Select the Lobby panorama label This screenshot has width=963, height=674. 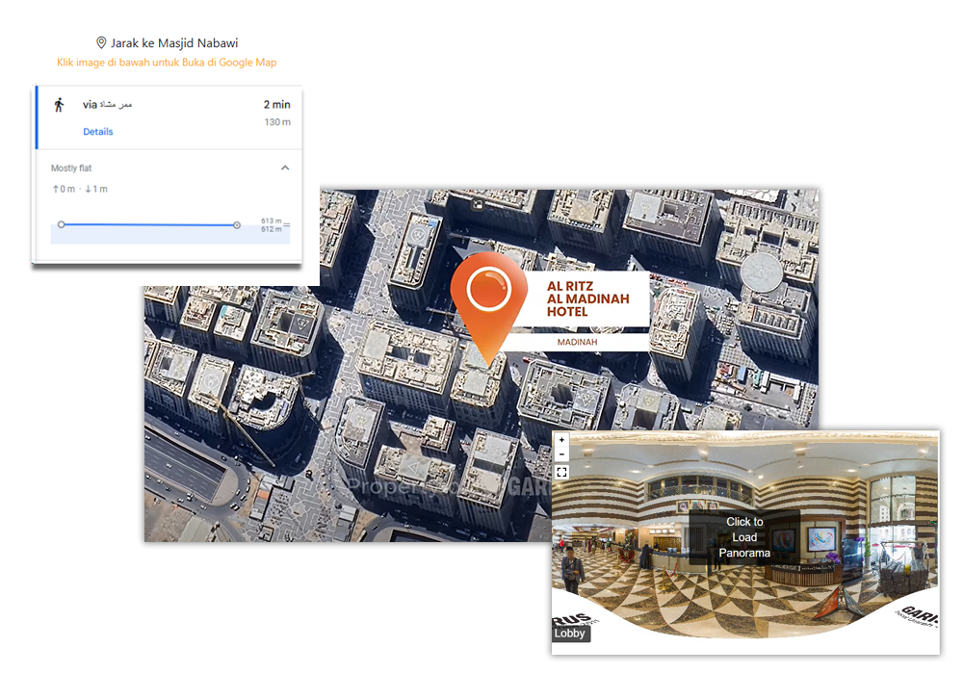tap(569, 634)
